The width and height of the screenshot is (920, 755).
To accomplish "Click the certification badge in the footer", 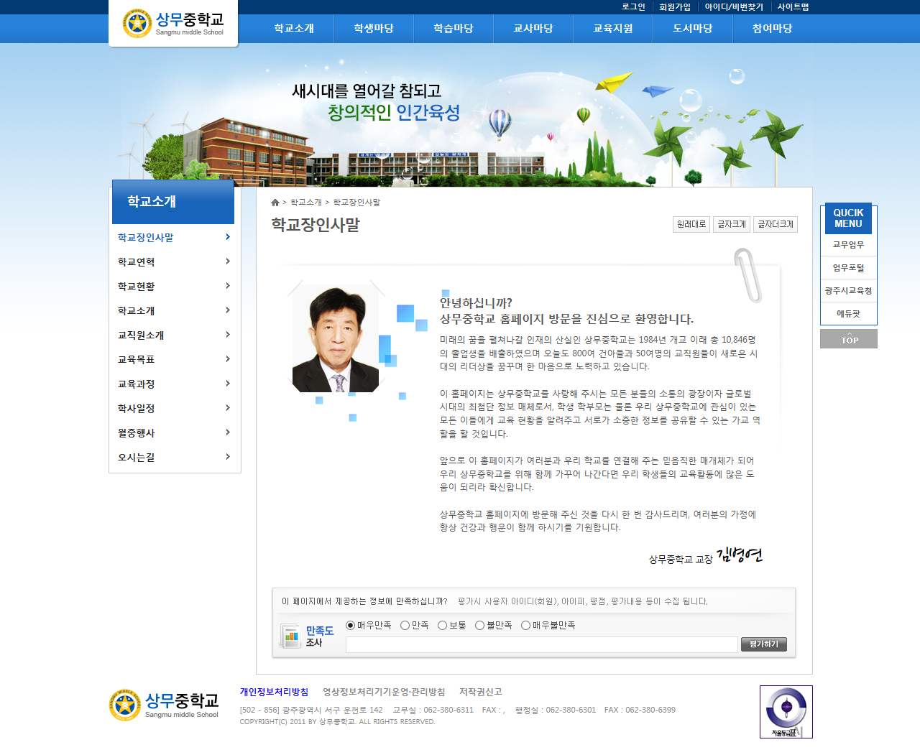I will tap(786, 711).
